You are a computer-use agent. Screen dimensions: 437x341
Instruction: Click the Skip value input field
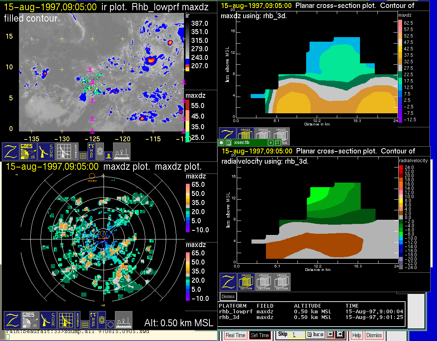(x=295, y=335)
